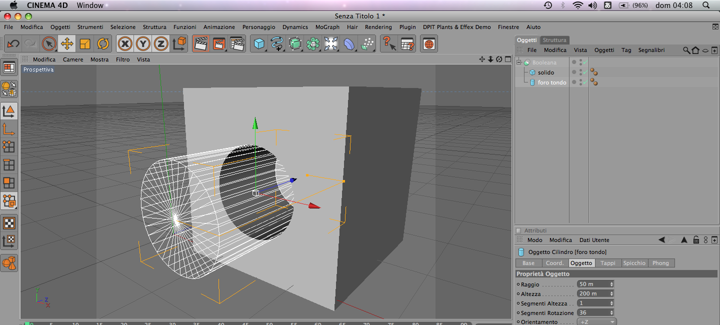Click the Segmenti Rotazione stepper
This screenshot has width=720, height=325.
click(x=611, y=312)
